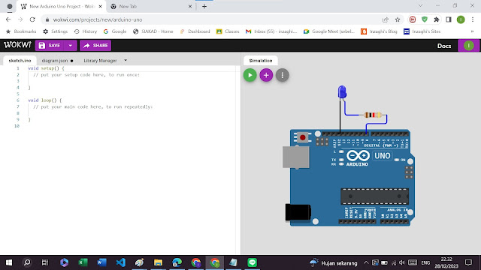Open Visual Studio Code from the taskbar

click(120, 262)
